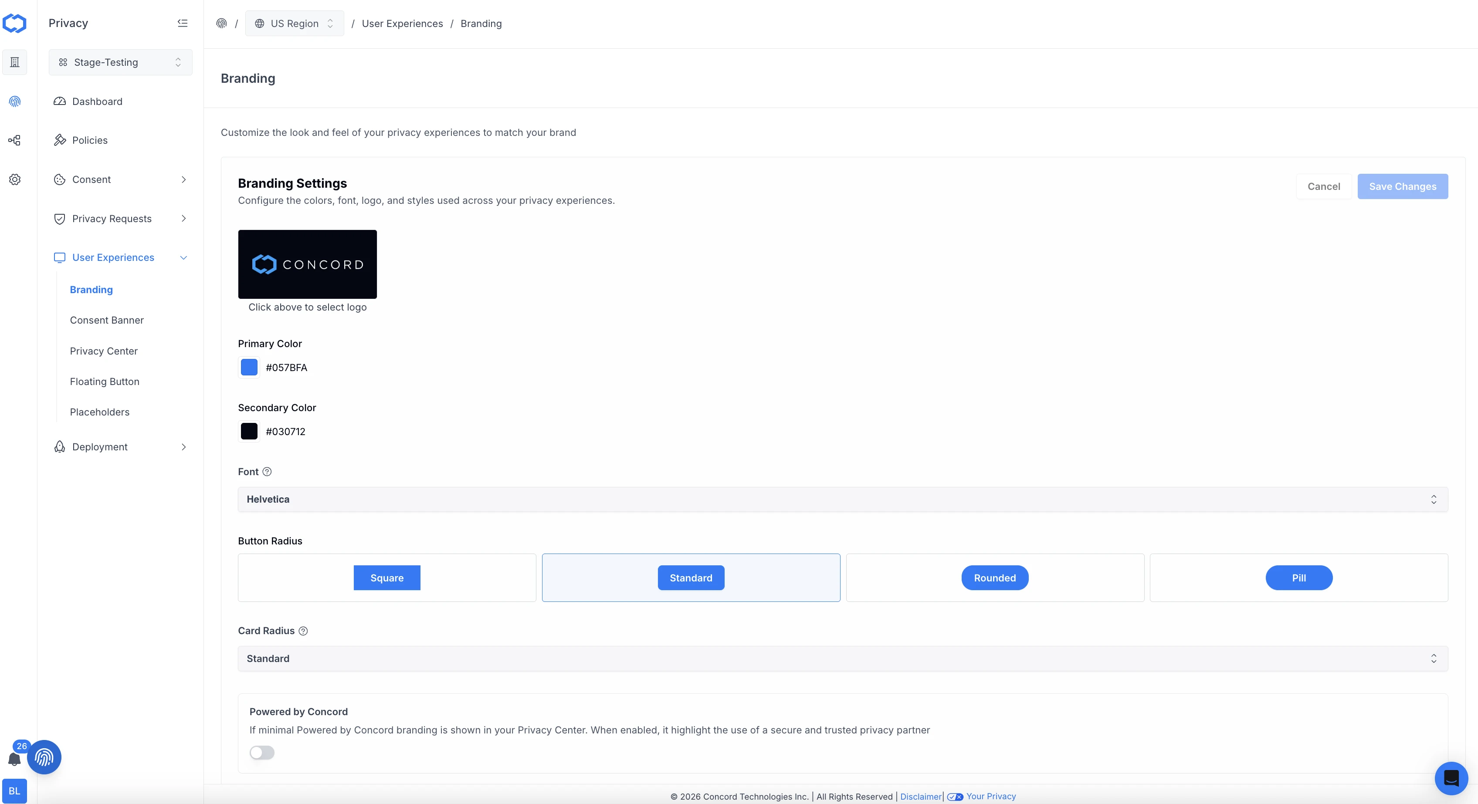Go to Privacy Center in sidebar
1478x804 pixels.
click(x=104, y=351)
